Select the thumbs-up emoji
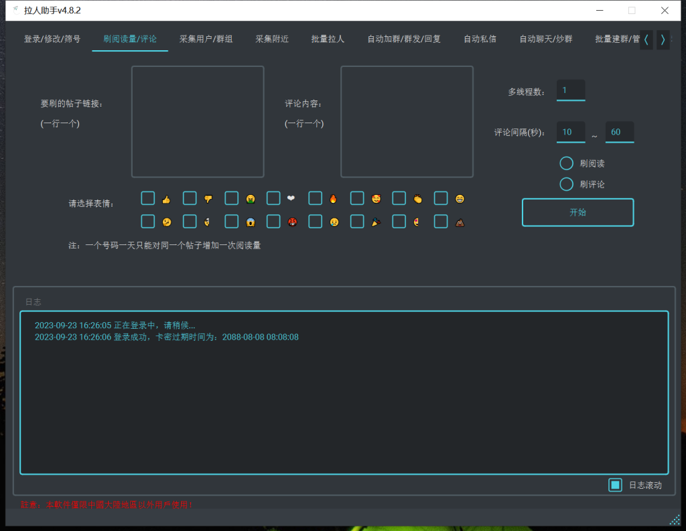Viewport: 686px width, 531px height. (148, 198)
